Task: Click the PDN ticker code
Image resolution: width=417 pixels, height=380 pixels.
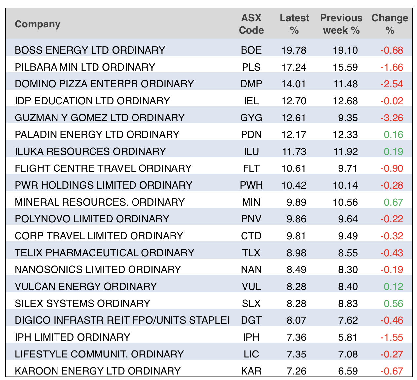Action: click(251, 135)
